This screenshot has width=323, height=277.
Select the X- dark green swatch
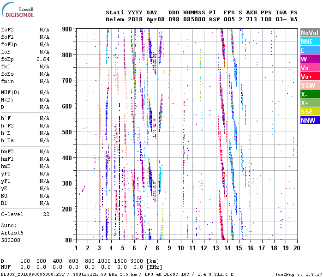pos(310,94)
